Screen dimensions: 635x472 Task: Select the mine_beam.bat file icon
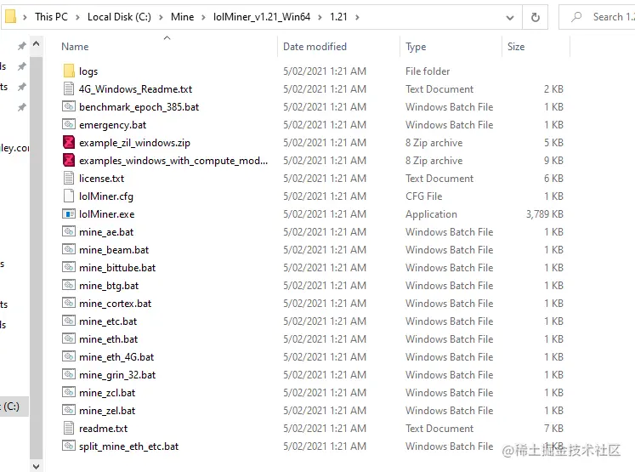69,249
